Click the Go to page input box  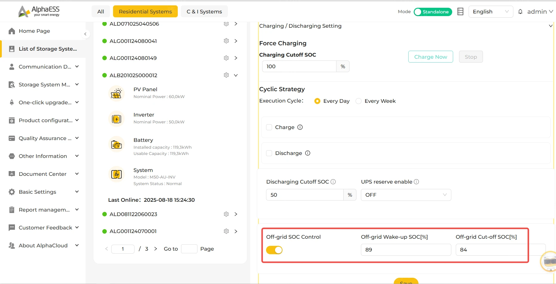189,249
